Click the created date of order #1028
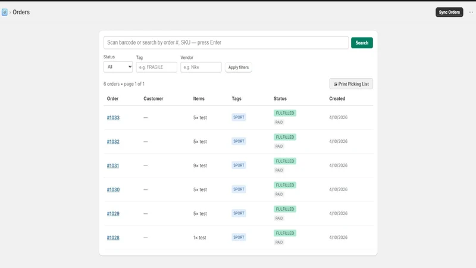The width and height of the screenshot is (476, 268). click(338, 237)
